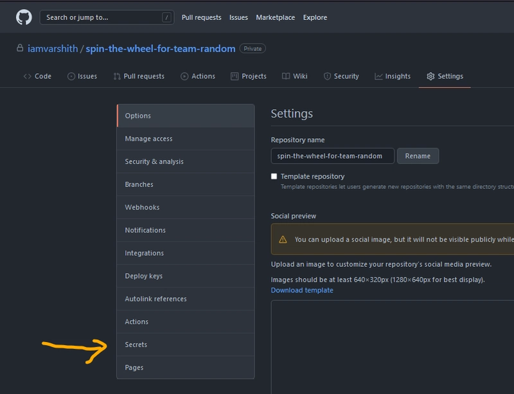This screenshot has width=514, height=394.
Task: Click the Actions tab play icon
Action: click(x=184, y=76)
